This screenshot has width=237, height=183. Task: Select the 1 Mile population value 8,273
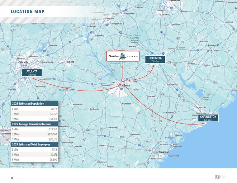click(54, 109)
